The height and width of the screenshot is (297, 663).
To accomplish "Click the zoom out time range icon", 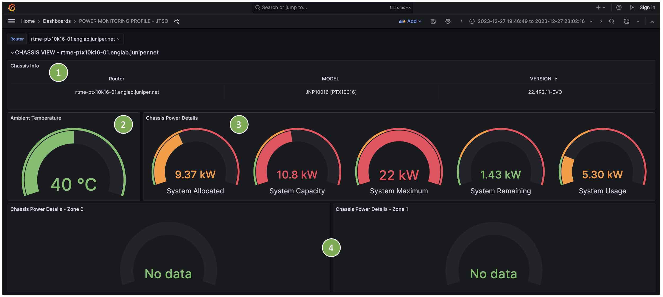I will click(x=612, y=21).
